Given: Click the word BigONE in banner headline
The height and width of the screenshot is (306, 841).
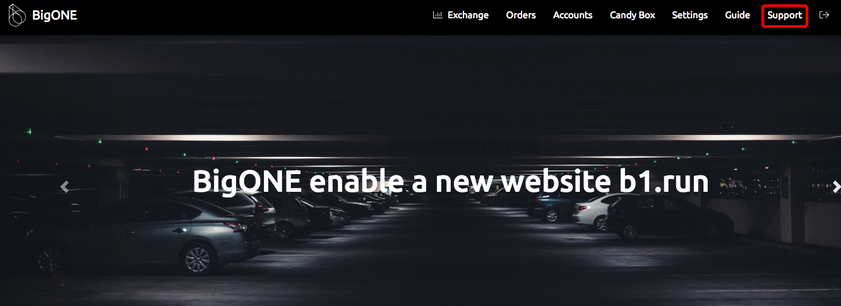Looking at the screenshot, I should pos(248,181).
